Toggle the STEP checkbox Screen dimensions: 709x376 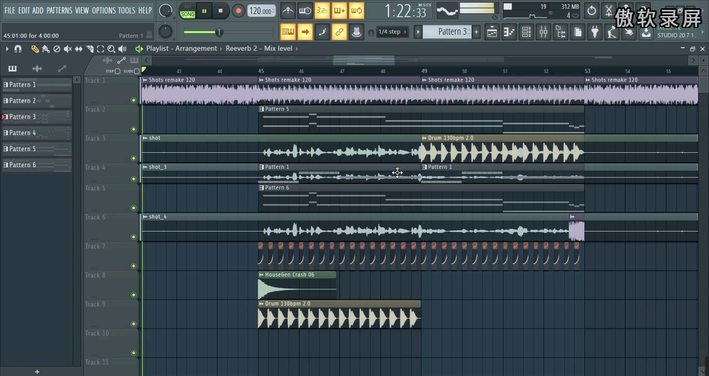(x=117, y=71)
